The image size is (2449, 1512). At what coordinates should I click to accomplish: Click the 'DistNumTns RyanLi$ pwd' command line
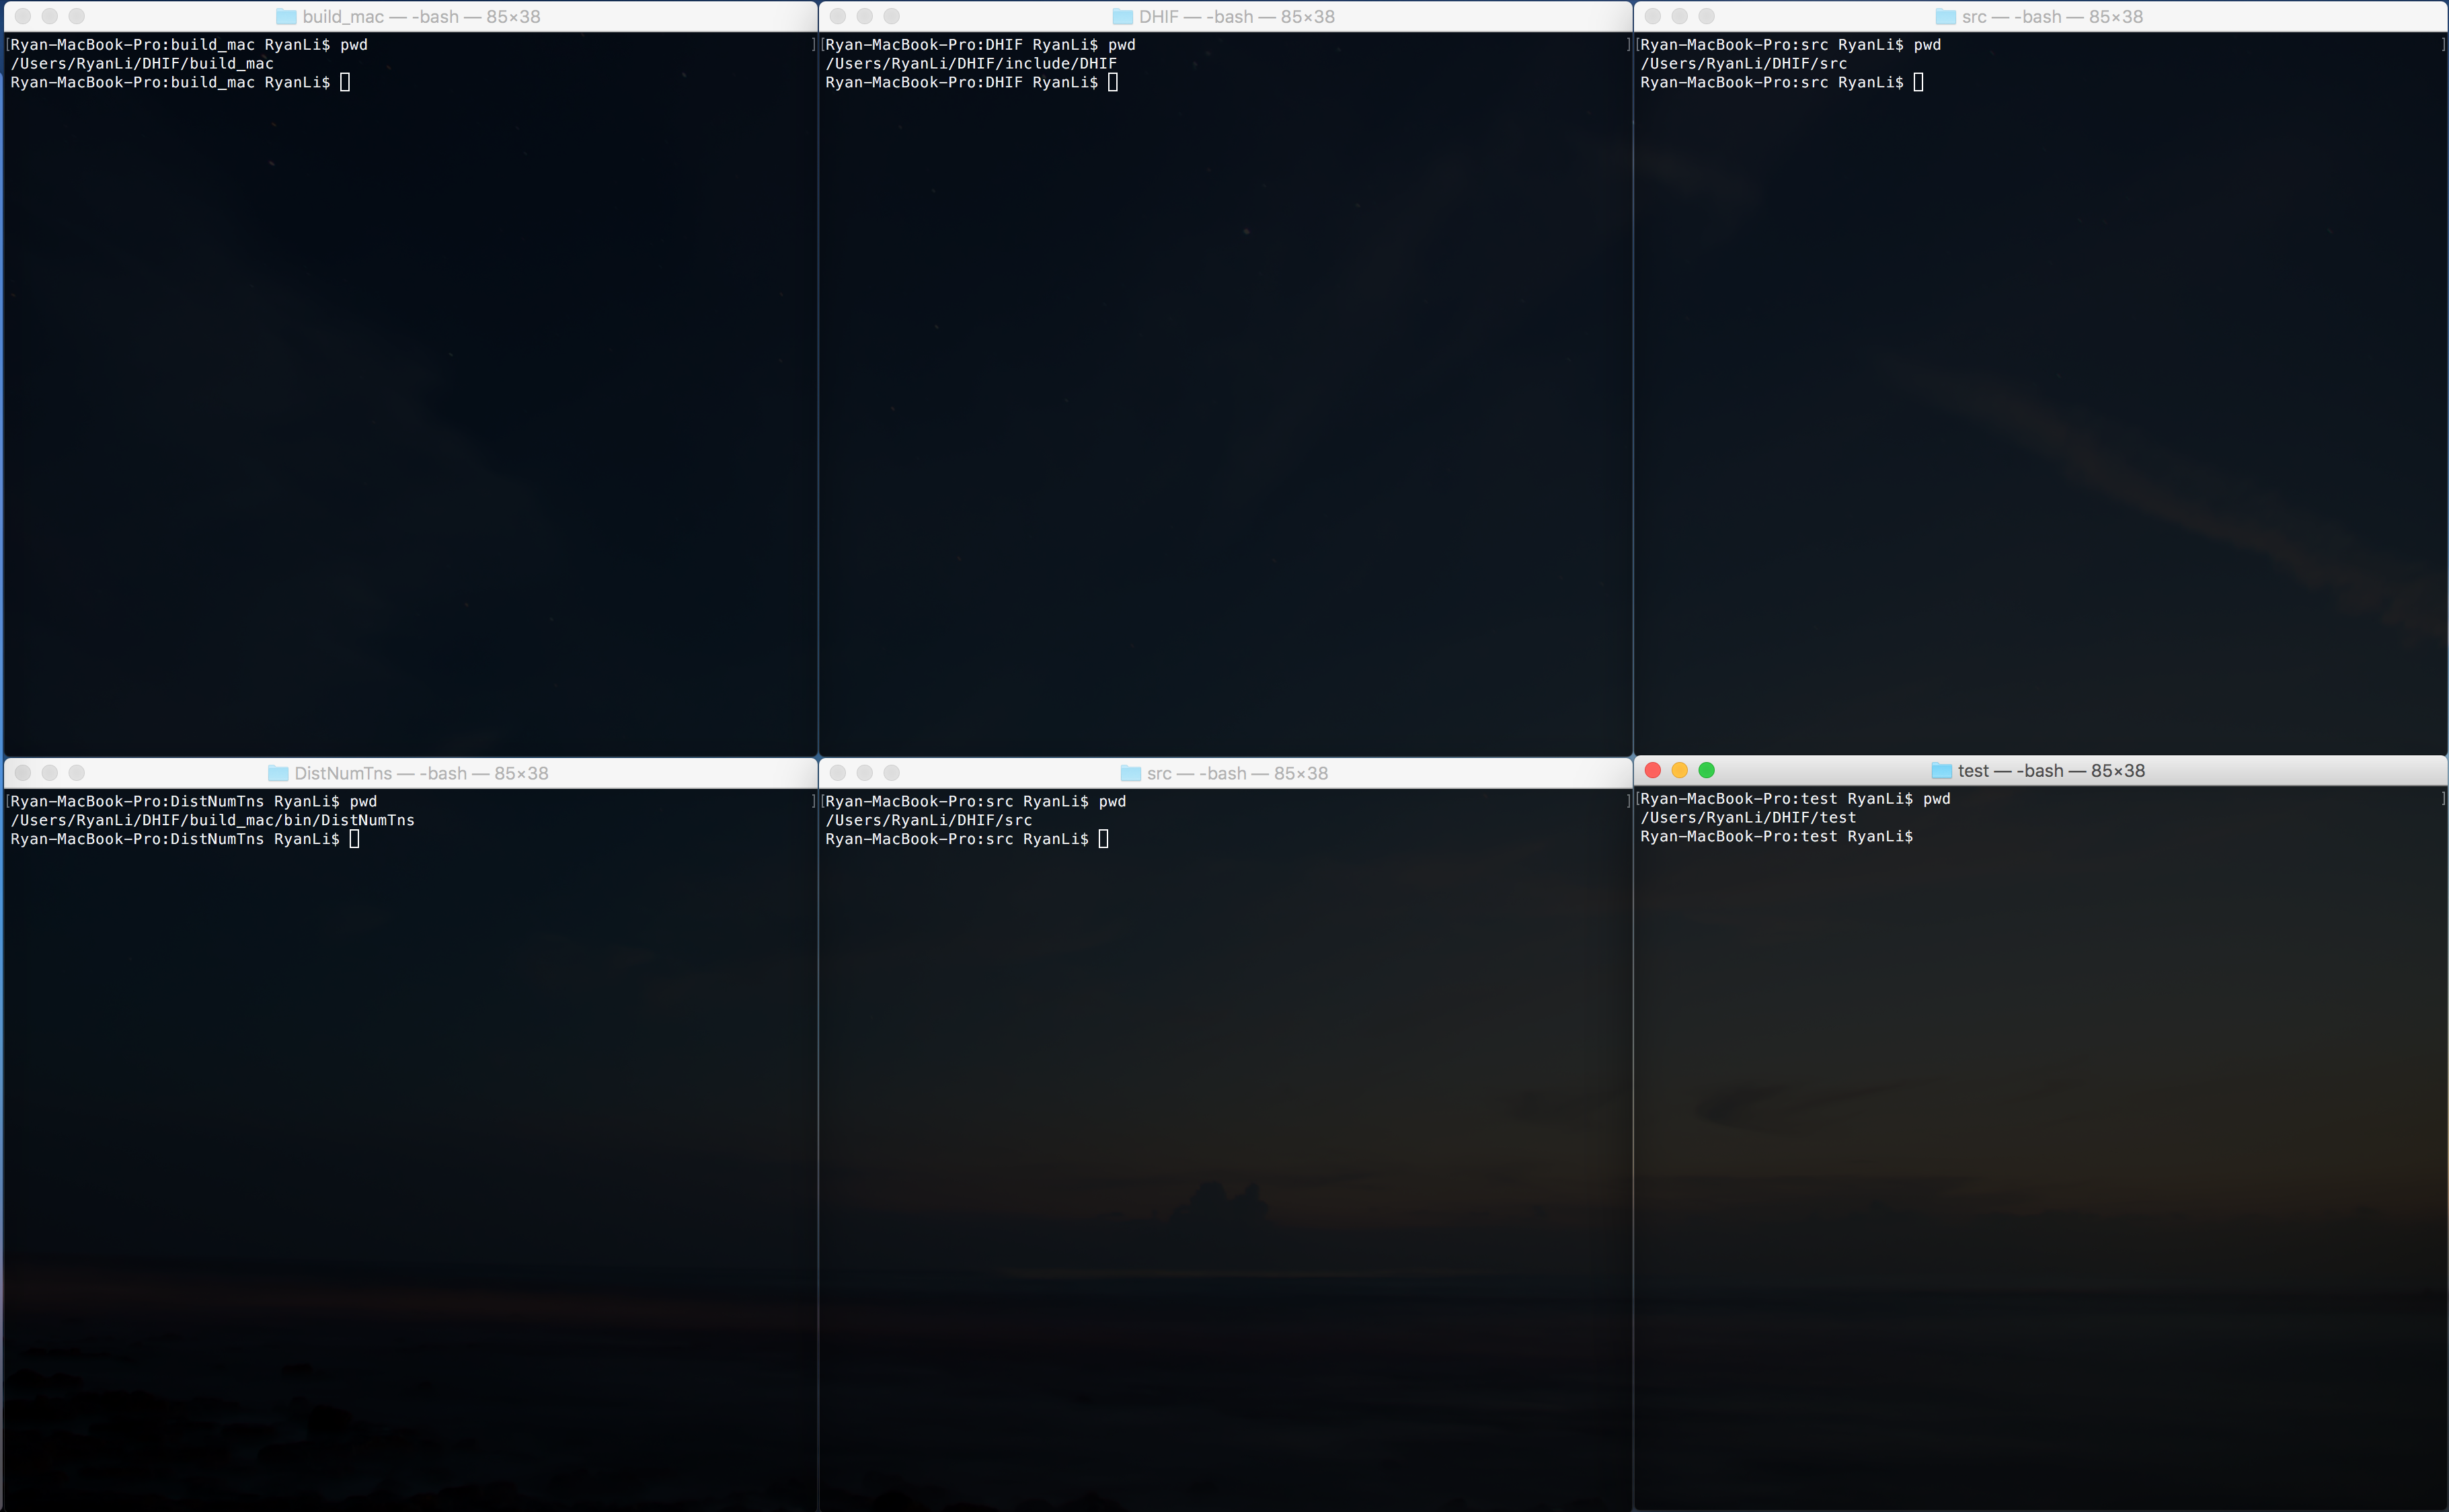194,801
